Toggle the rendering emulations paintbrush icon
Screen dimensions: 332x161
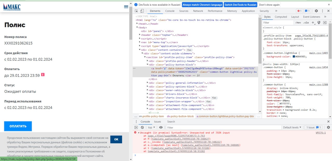click(319, 23)
